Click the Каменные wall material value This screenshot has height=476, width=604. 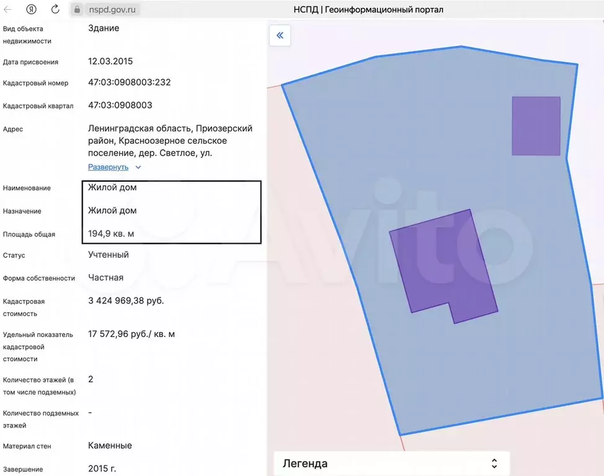110,446
